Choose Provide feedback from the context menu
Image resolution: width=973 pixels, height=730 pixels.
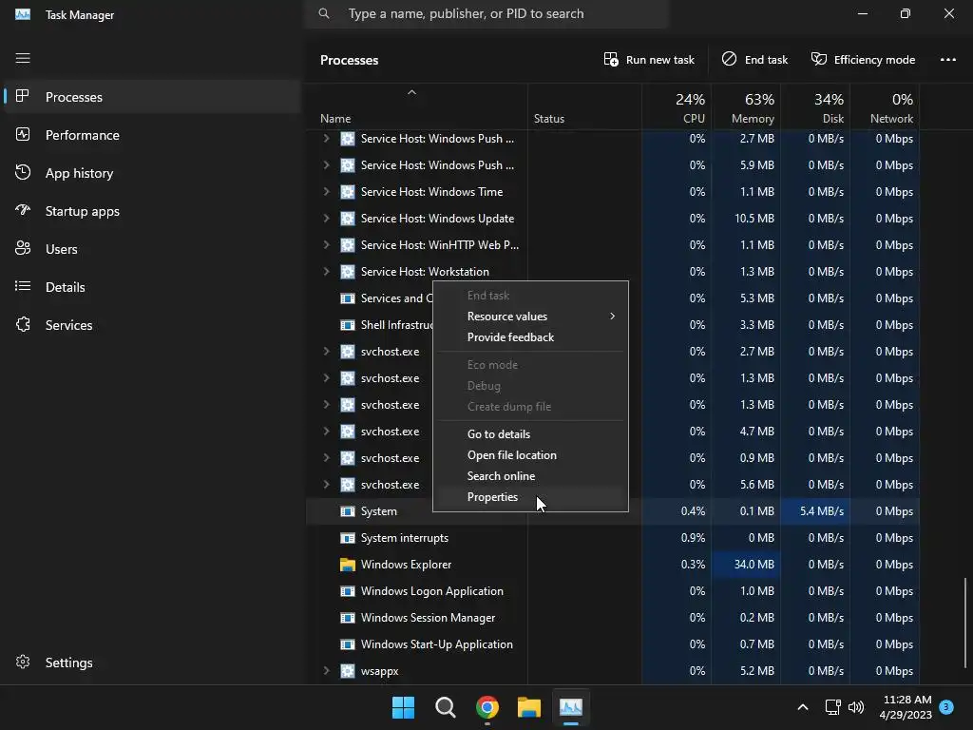point(530,337)
